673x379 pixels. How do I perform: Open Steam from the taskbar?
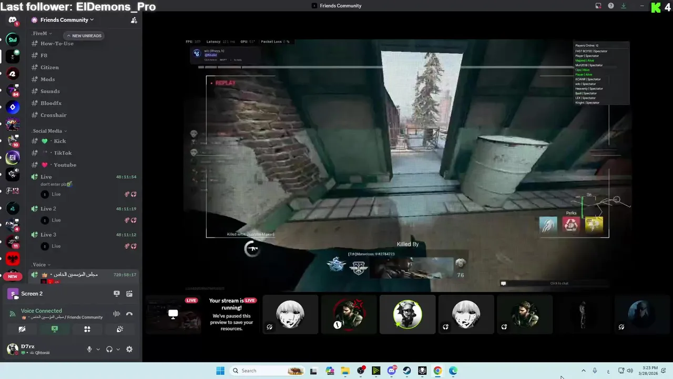(x=407, y=371)
